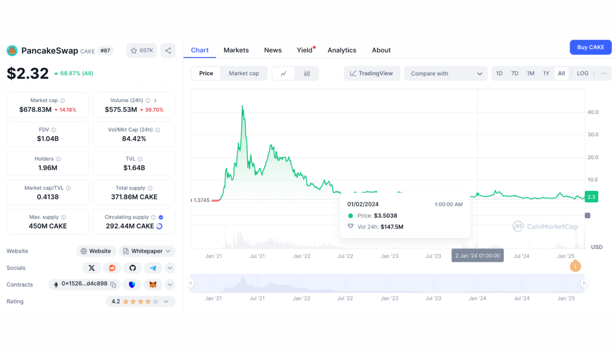Click the 2 Jan '24 01:00:00 marker

pyautogui.click(x=477, y=256)
